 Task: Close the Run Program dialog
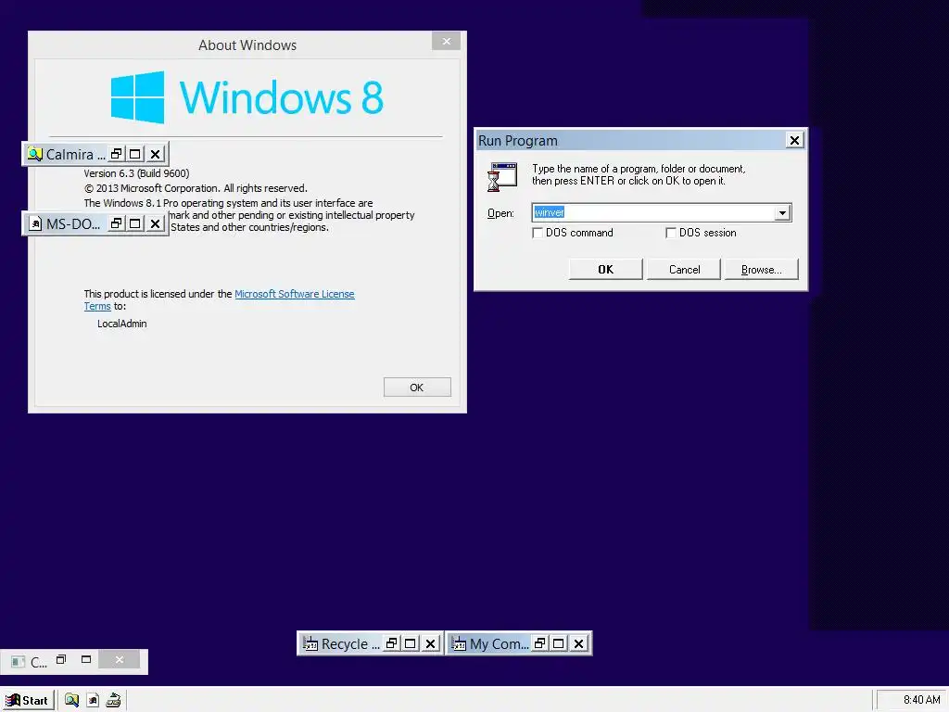(x=794, y=141)
